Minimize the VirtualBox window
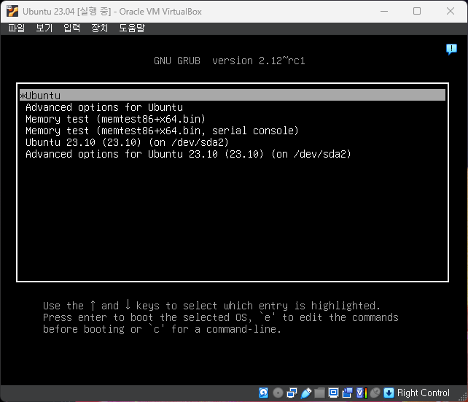This screenshot has width=468, height=402. click(384, 12)
